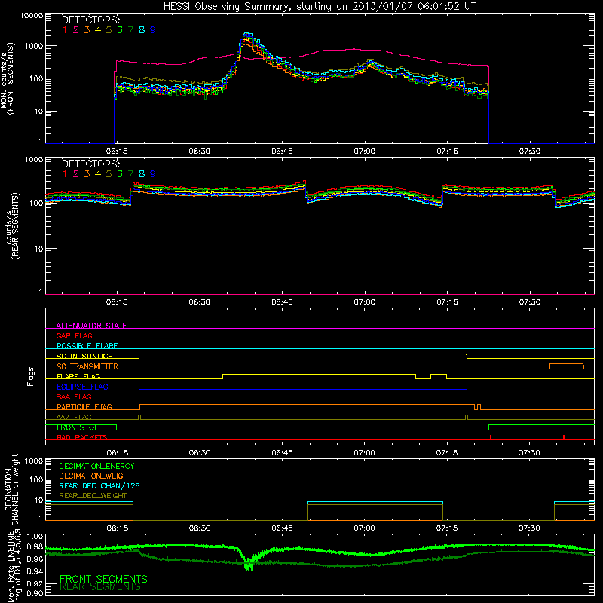Screen dimensions: 603x603
Task: Select detector 3 legend number in front segments panel
Action: click(87, 30)
